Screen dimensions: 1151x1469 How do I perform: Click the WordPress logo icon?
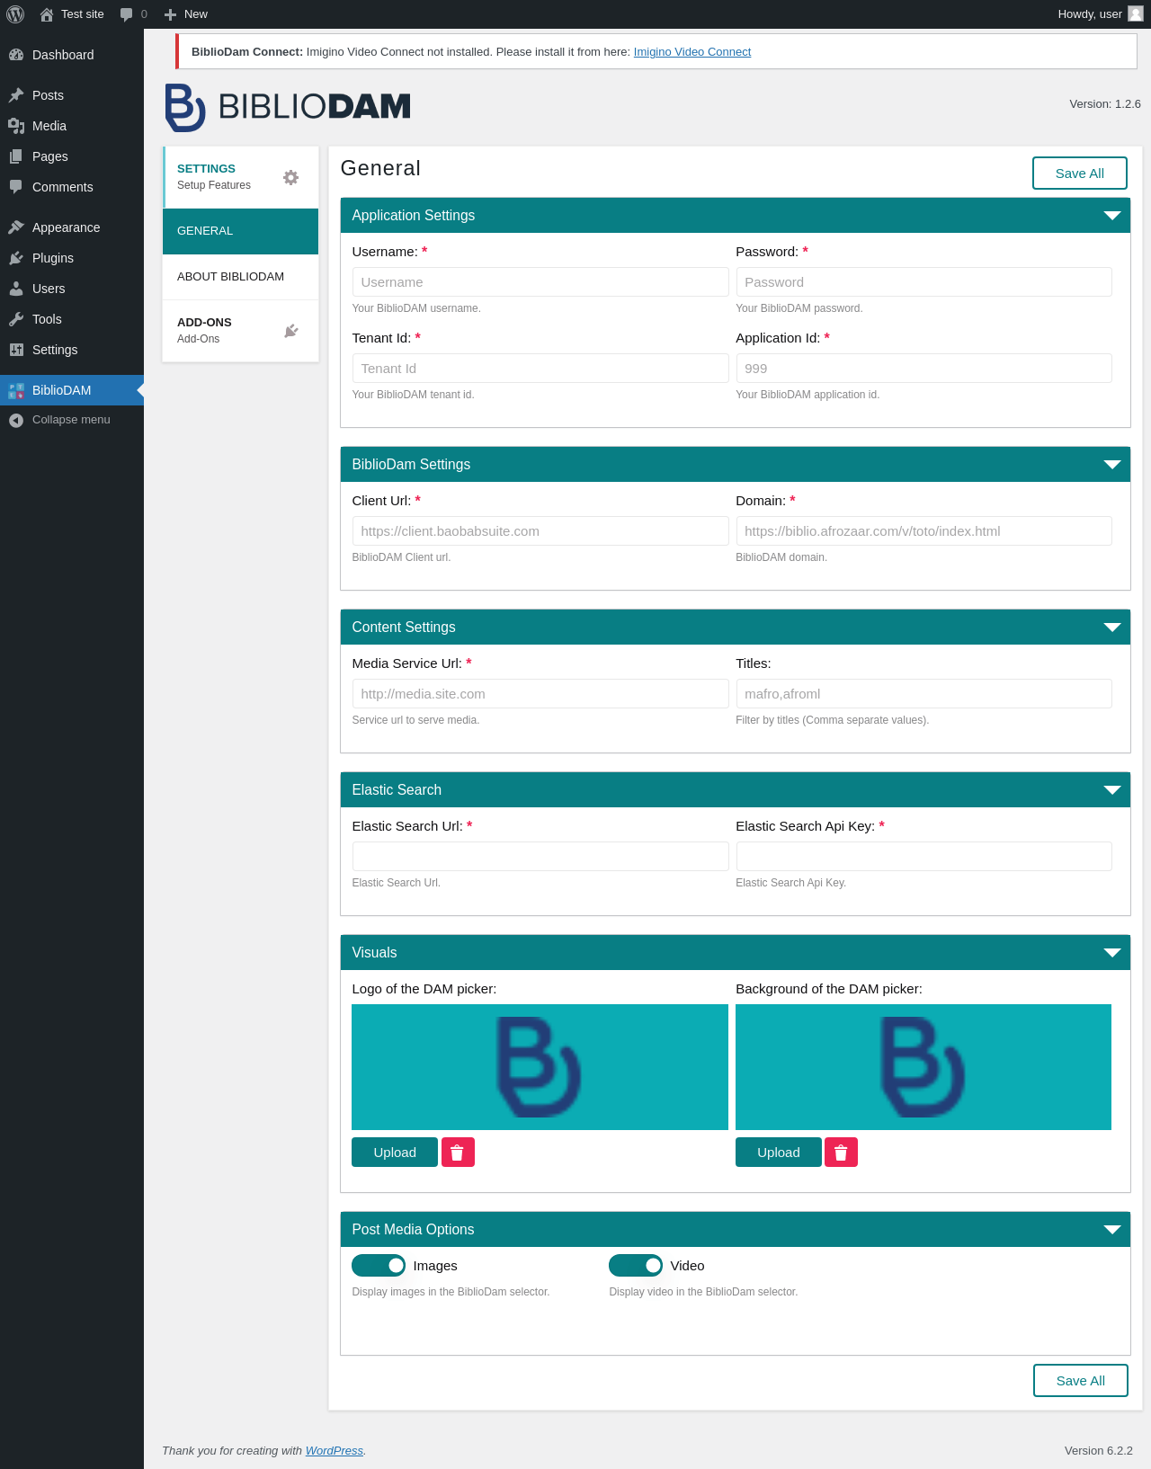coord(15,14)
